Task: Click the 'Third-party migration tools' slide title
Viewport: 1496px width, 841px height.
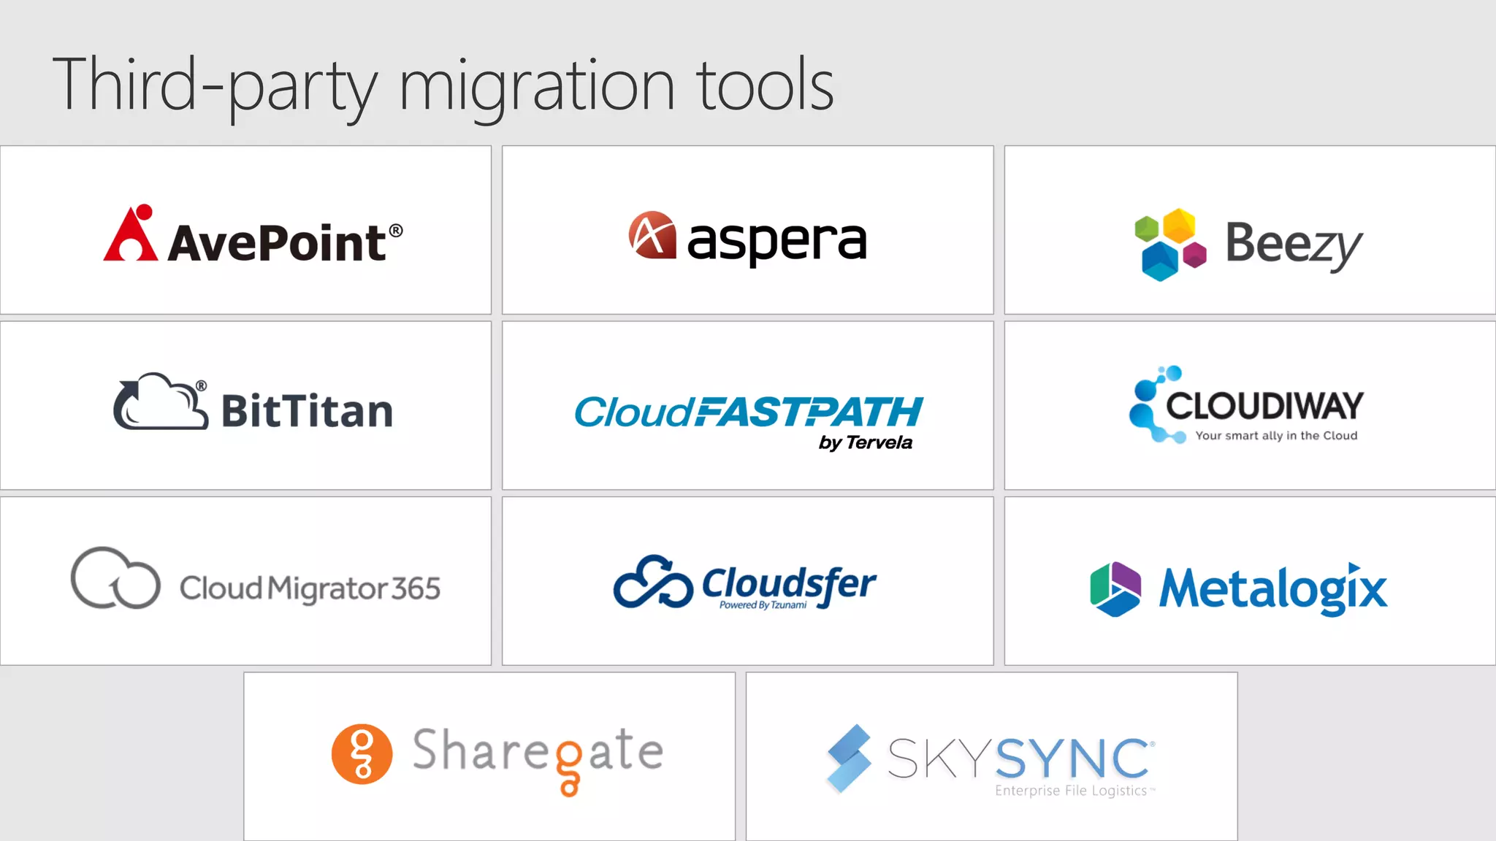Action: (x=443, y=86)
